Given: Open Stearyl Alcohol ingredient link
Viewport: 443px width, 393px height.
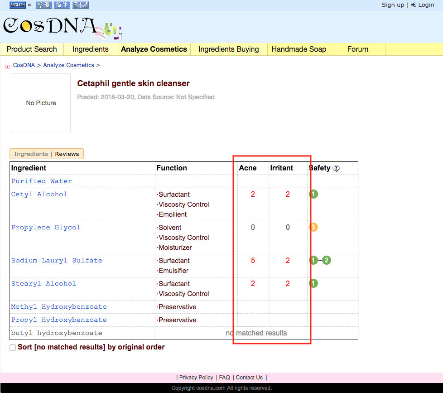Looking at the screenshot, I should coord(43,284).
